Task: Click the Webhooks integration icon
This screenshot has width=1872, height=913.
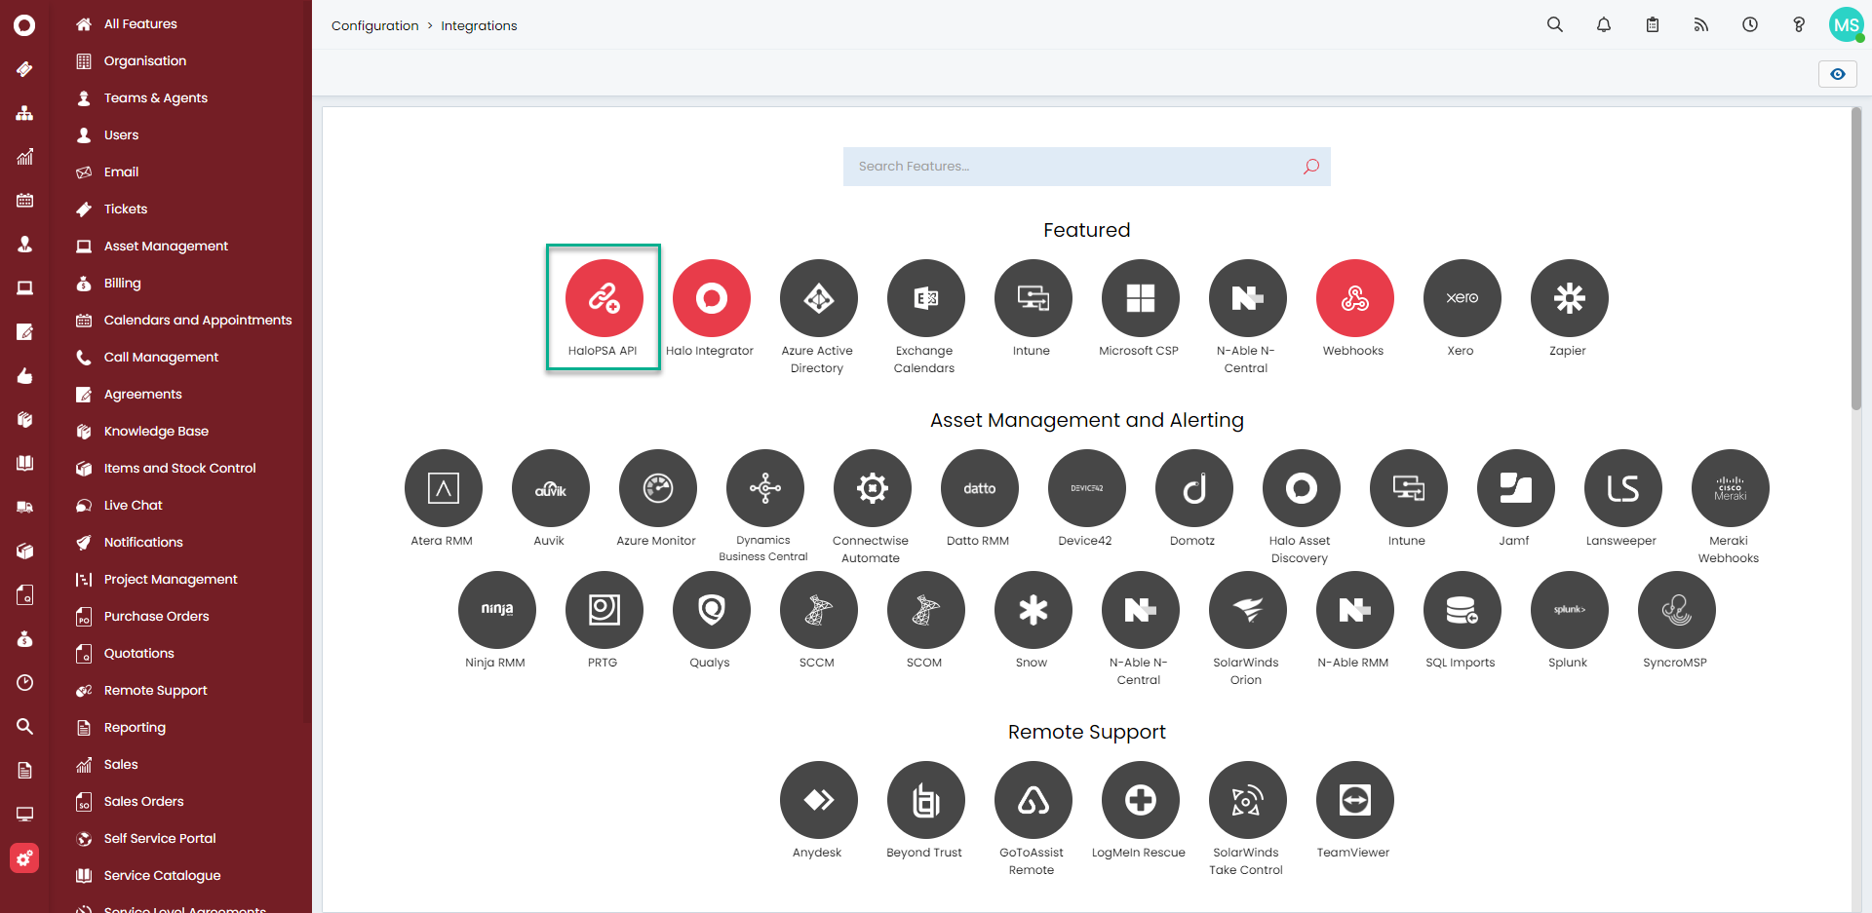Action: pos(1354,298)
